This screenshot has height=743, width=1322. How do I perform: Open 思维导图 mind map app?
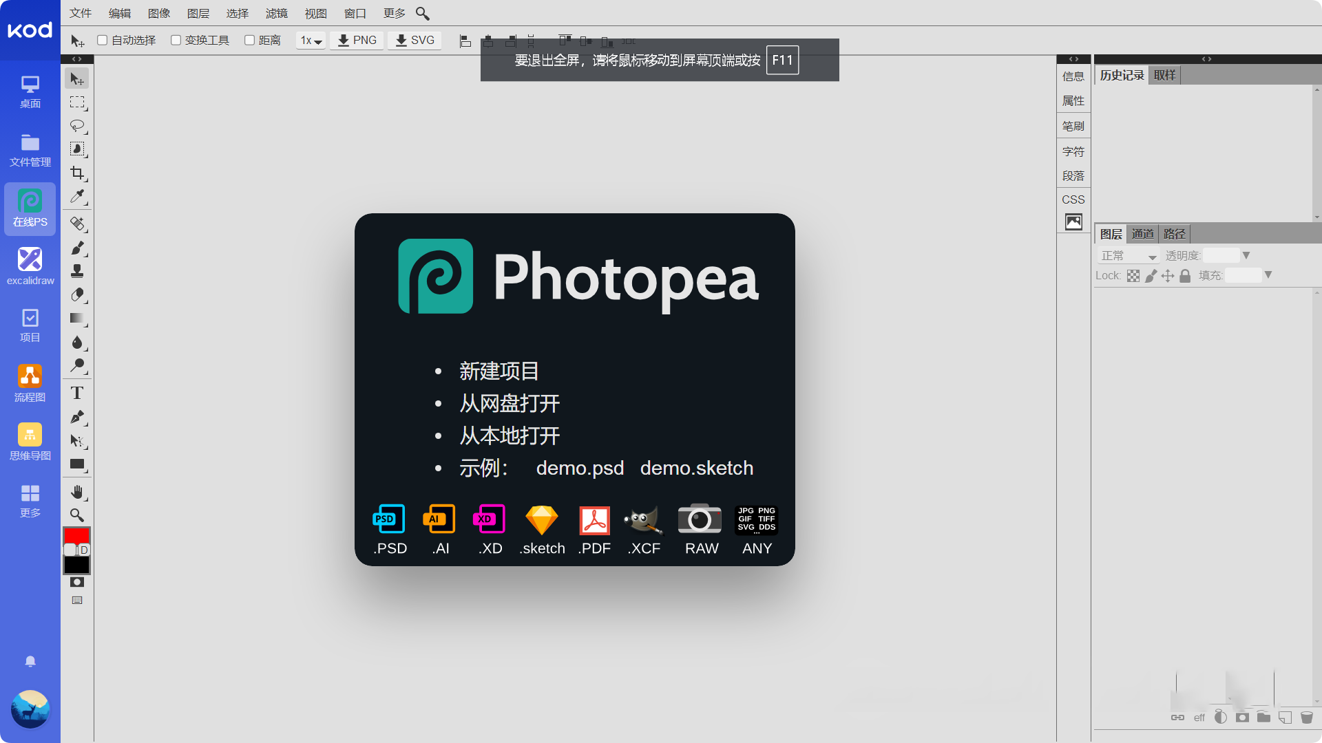pos(30,442)
